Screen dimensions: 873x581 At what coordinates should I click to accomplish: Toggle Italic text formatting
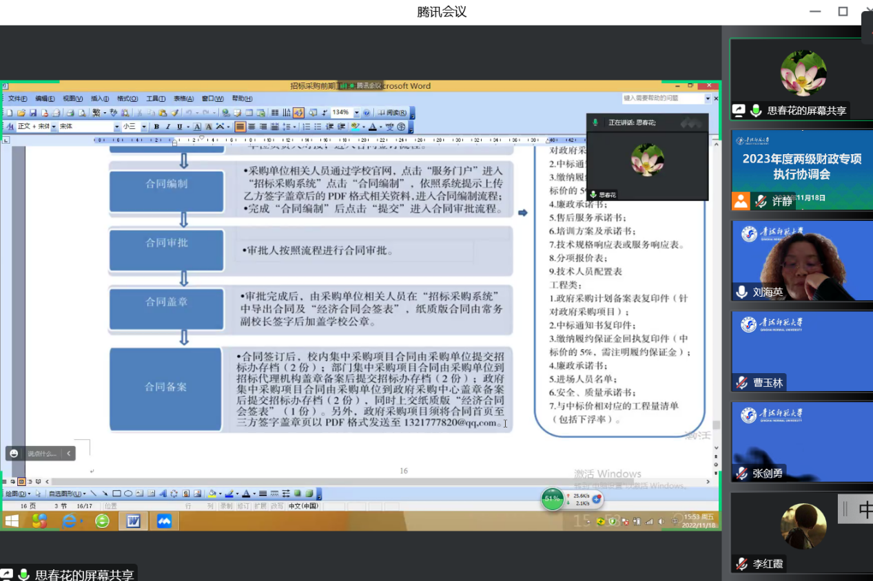(x=168, y=127)
